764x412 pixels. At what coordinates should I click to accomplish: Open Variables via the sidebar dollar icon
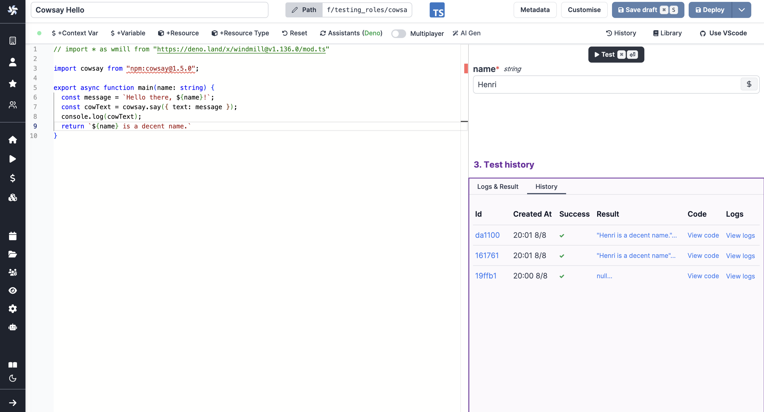click(x=12, y=178)
